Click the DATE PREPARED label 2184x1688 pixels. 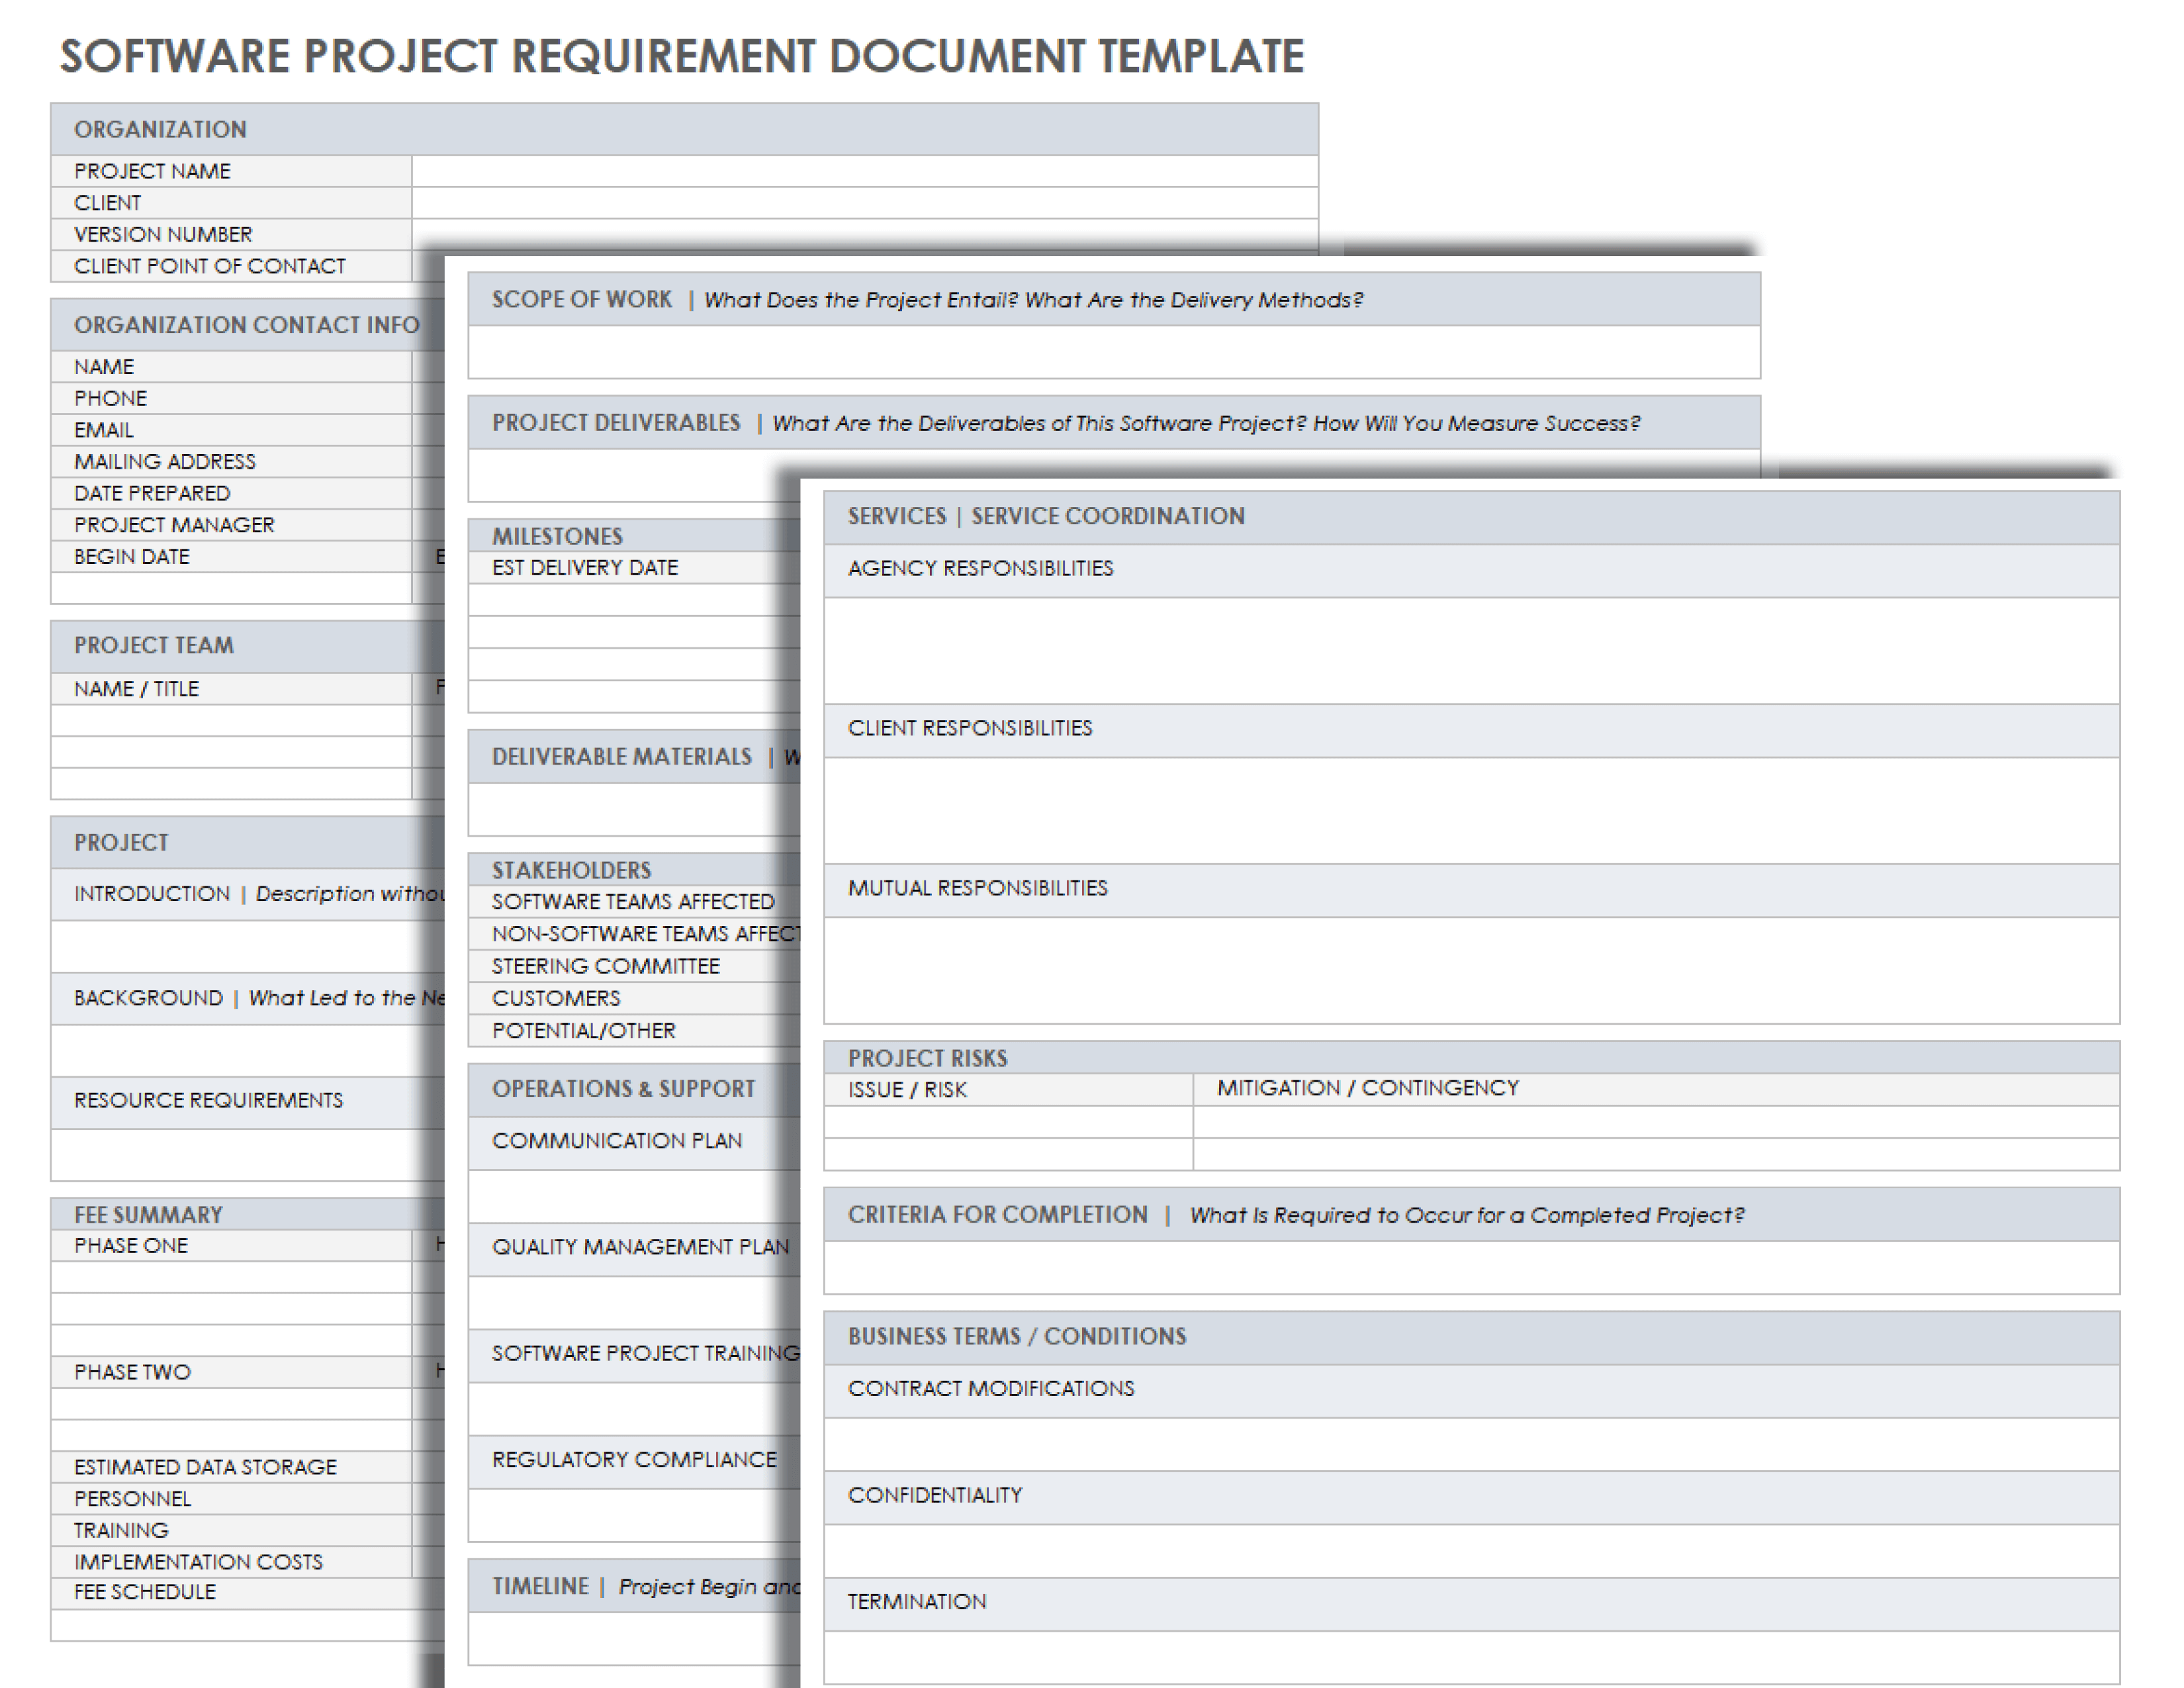[152, 494]
